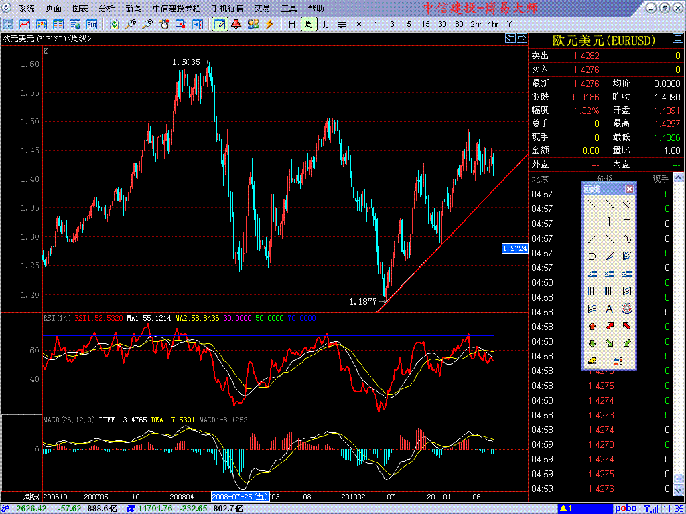The image size is (686, 514).
Task: Select the arc (U-shape) drawing tool
Action: (592, 256)
